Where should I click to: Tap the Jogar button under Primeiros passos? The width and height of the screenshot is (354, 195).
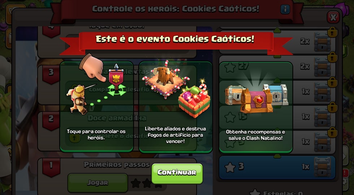(98, 183)
